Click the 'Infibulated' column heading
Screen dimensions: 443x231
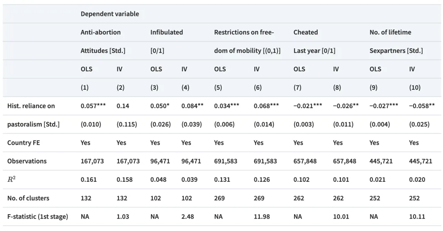[x=167, y=32]
